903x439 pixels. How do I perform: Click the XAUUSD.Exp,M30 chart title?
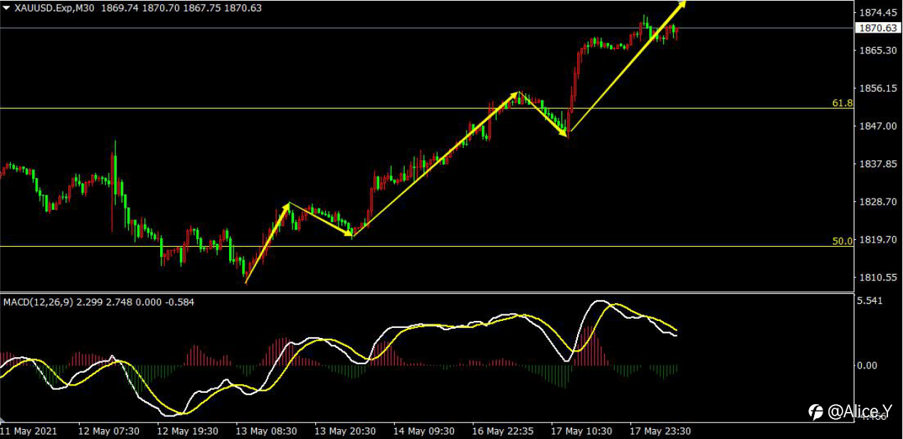pos(56,8)
